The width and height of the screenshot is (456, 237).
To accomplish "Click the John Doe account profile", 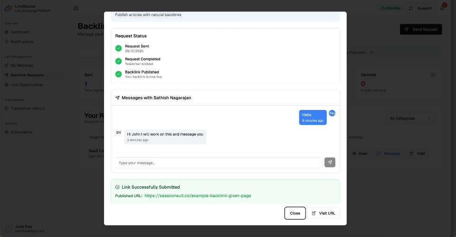I will 25,228.
